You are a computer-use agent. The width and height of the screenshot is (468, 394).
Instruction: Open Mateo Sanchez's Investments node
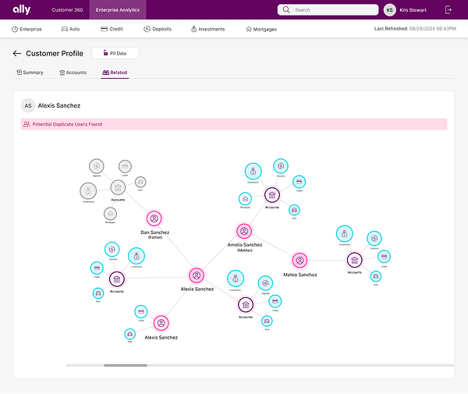coord(345,234)
